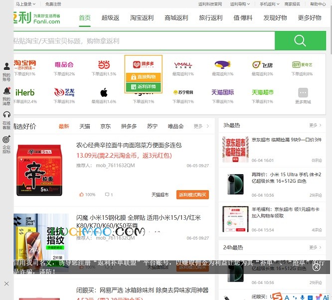The width and height of the screenshot is (332, 300).
Task: Switch to 京东 deals filter
Action: 106,126
